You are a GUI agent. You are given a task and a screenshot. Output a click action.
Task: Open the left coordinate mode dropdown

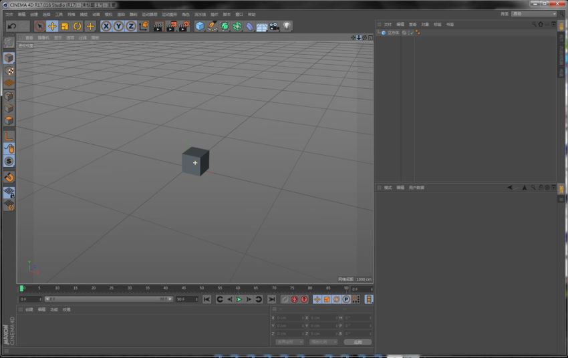coord(289,342)
